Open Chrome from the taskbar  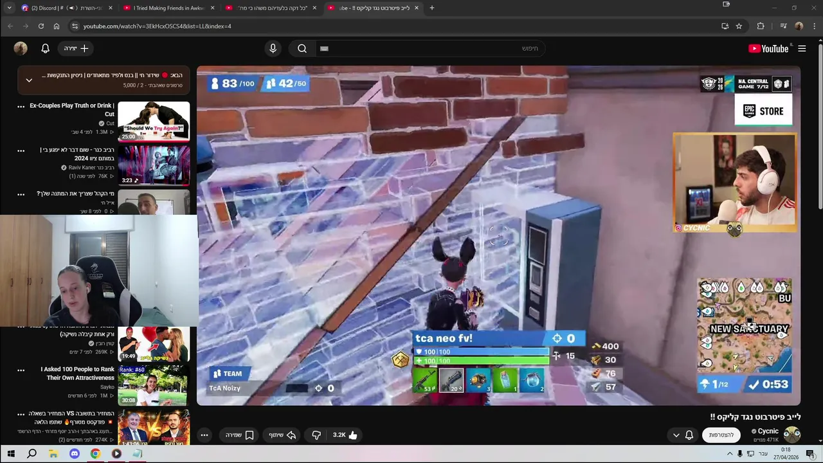pos(95,453)
